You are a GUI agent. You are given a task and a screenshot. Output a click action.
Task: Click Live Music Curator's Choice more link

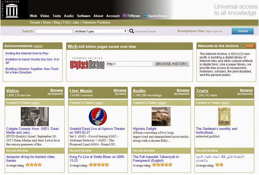tap(99, 103)
